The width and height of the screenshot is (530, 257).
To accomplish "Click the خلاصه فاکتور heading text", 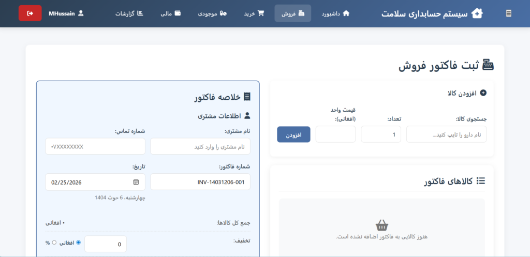I will (x=217, y=97).
